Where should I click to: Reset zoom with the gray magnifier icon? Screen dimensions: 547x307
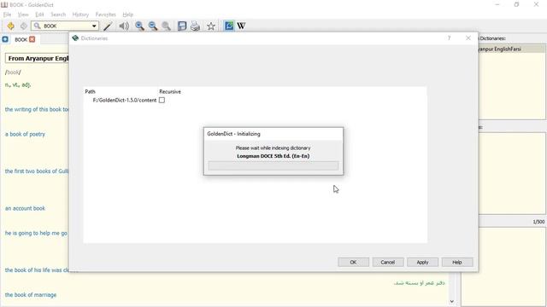click(166, 26)
